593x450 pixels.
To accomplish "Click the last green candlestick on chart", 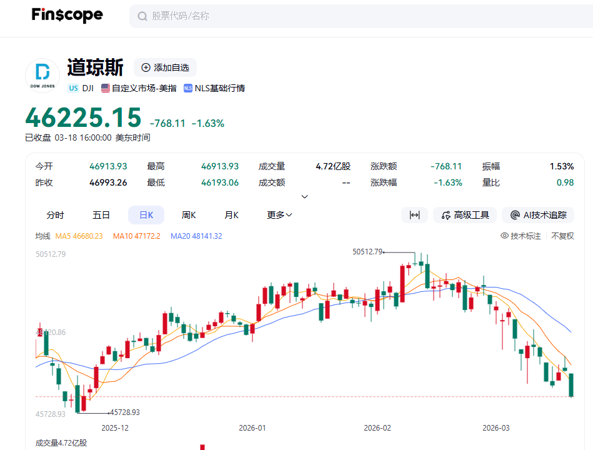I will pyautogui.click(x=571, y=385).
